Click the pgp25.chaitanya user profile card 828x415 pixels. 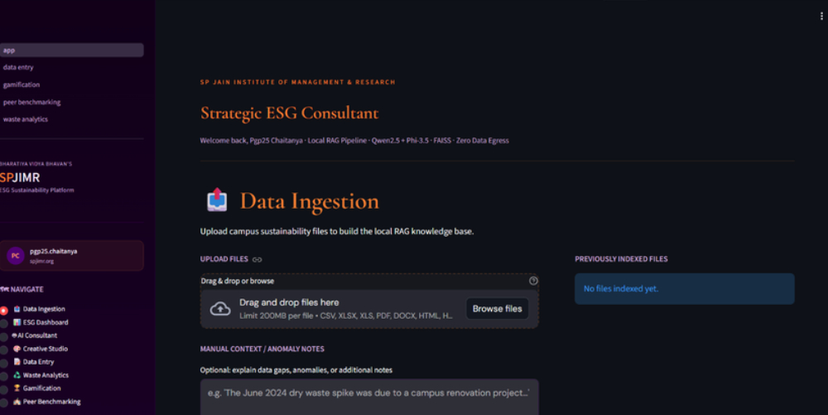[x=71, y=256]
